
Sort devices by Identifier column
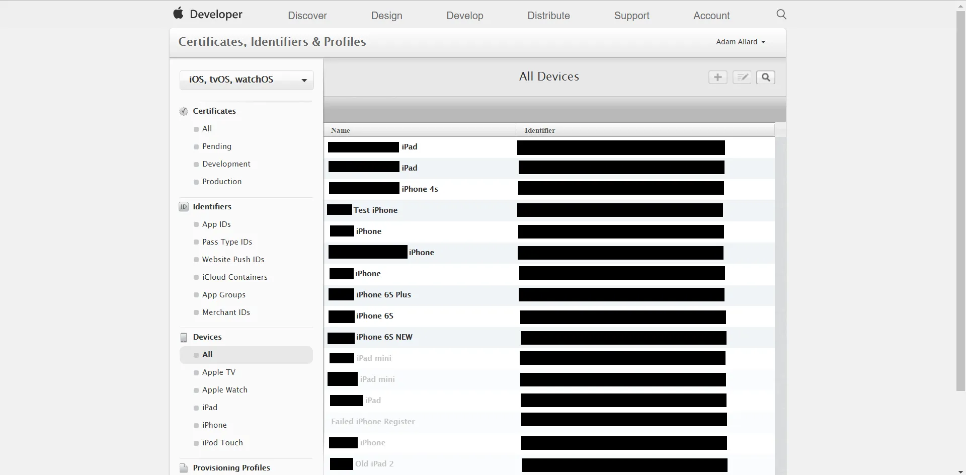pyautogui.click(x=646, y=130)
